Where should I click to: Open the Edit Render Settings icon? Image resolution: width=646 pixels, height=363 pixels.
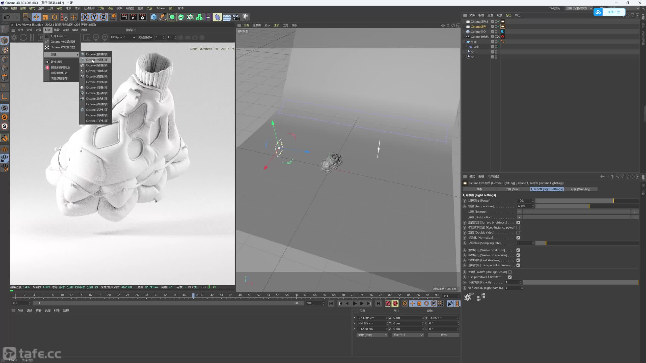point(142,17)
